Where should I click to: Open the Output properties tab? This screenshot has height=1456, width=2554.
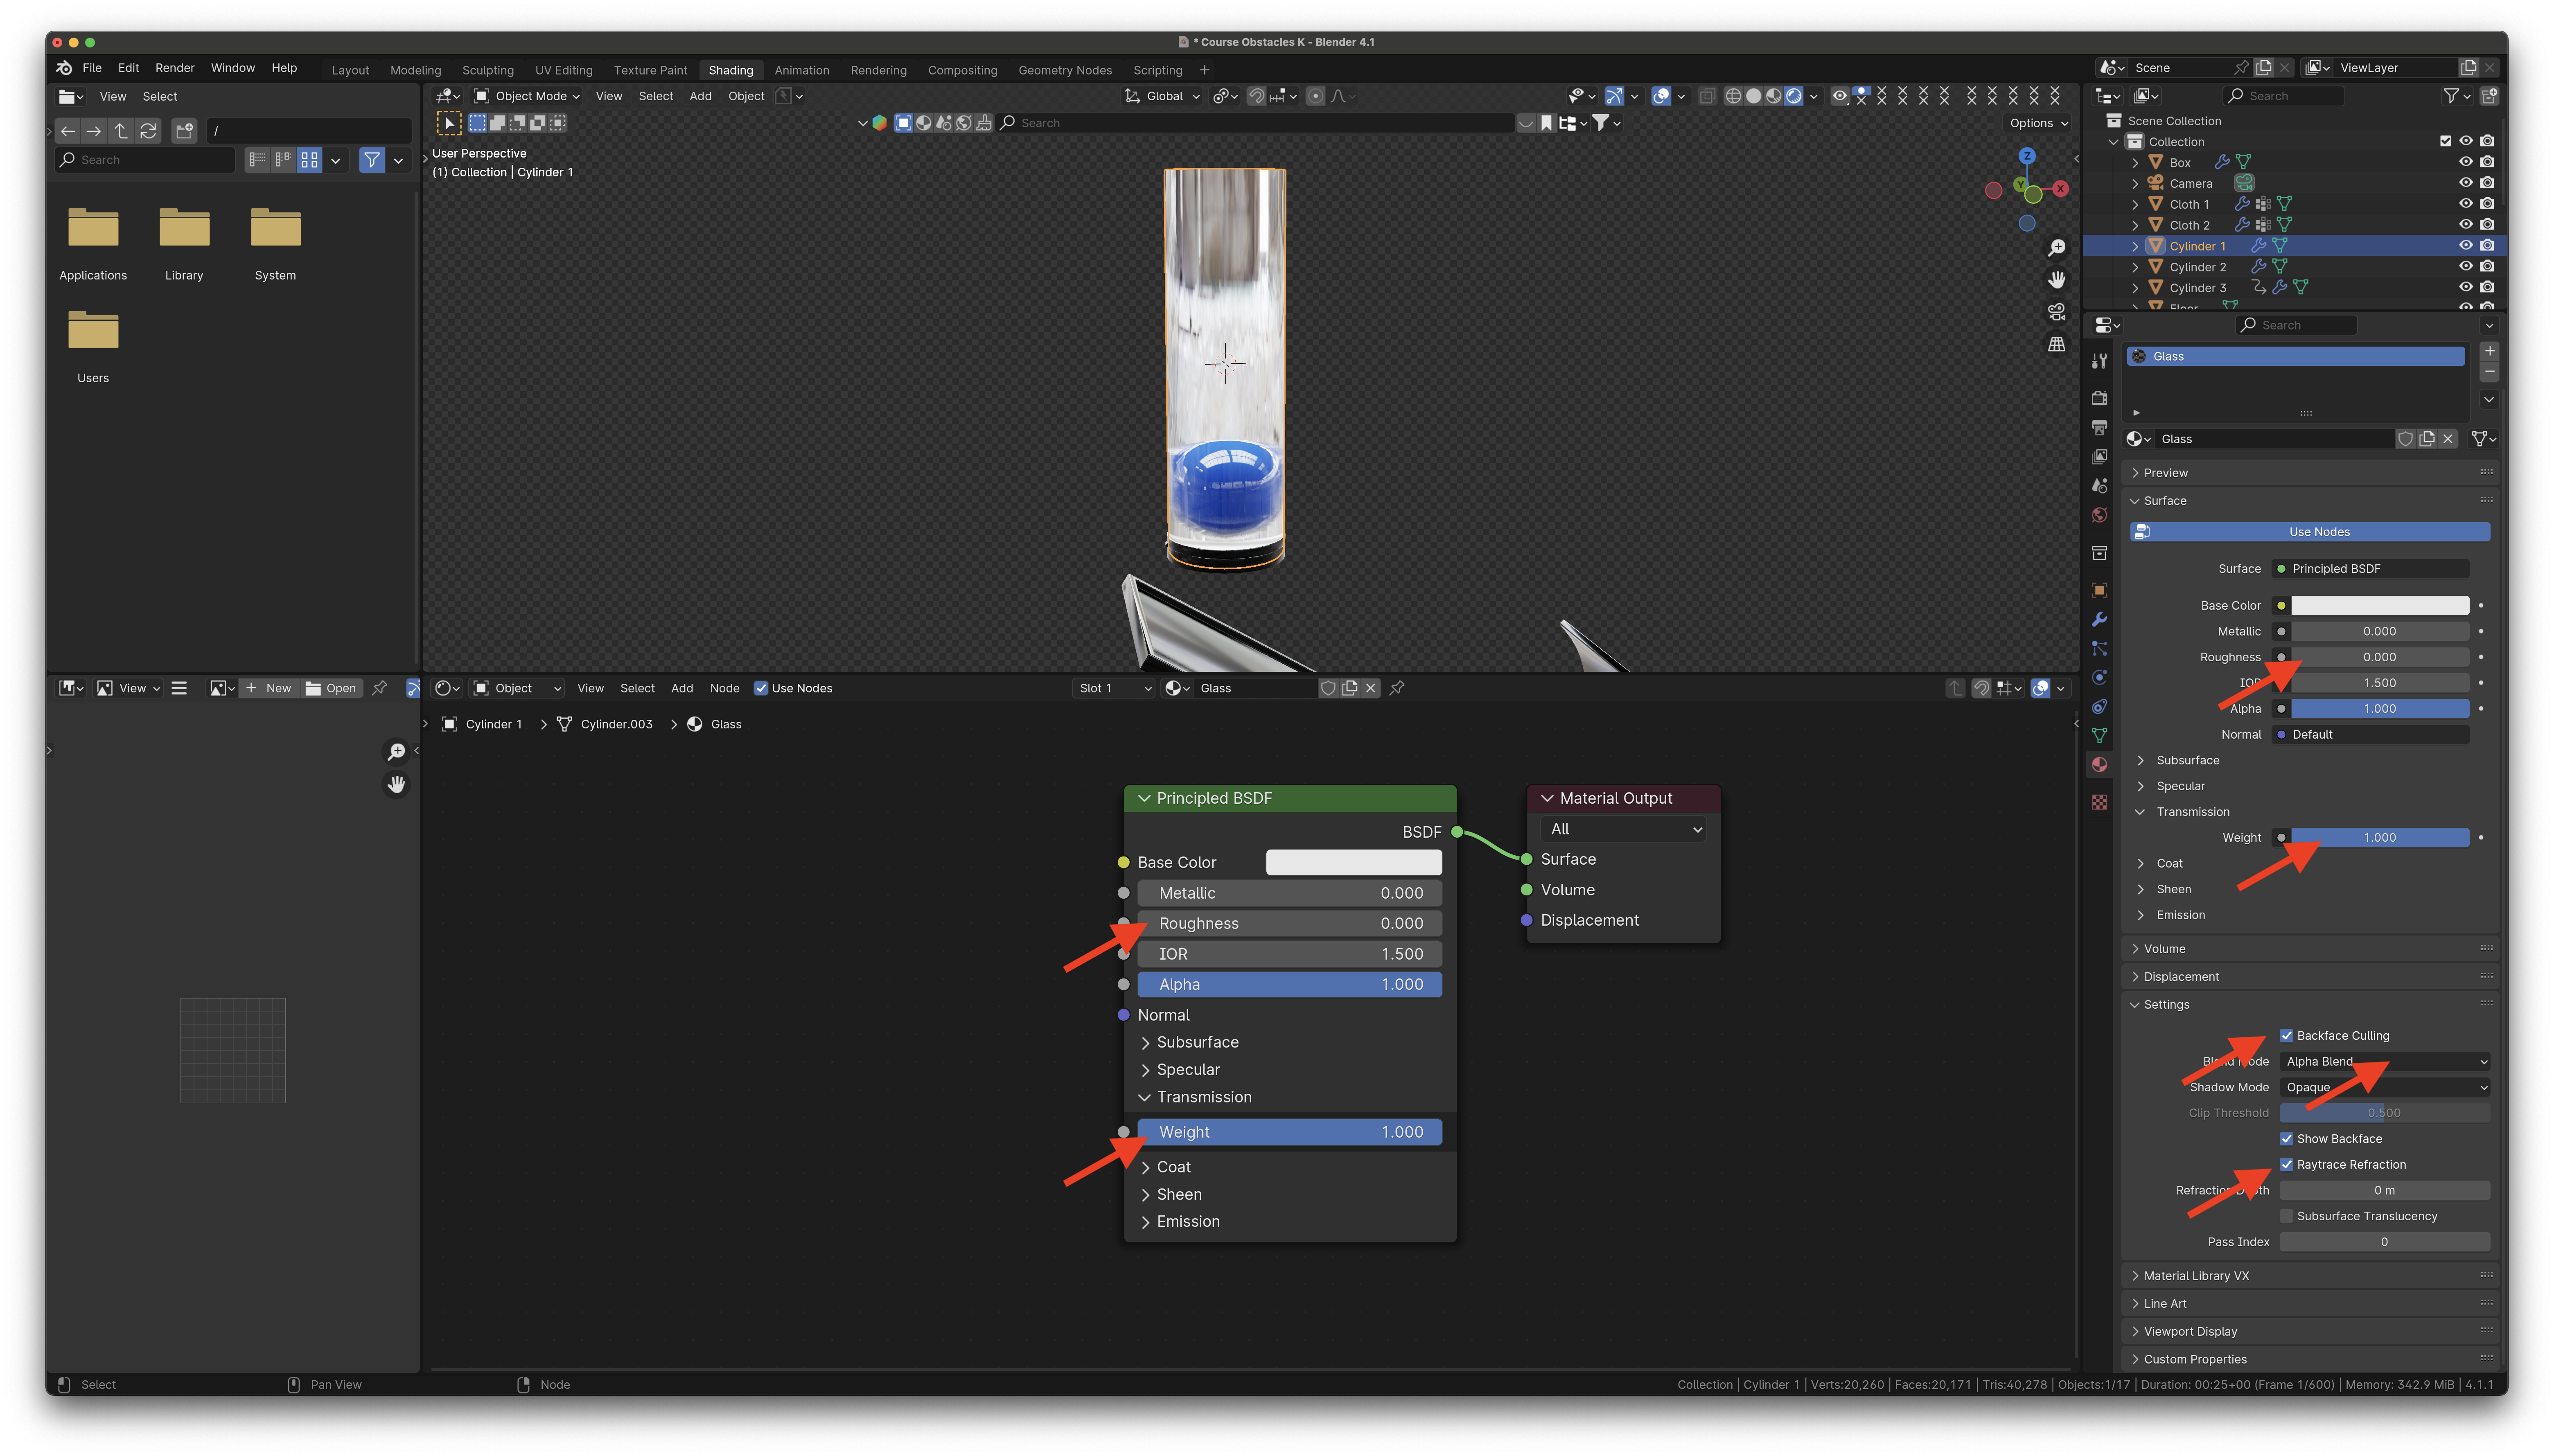2099,427
